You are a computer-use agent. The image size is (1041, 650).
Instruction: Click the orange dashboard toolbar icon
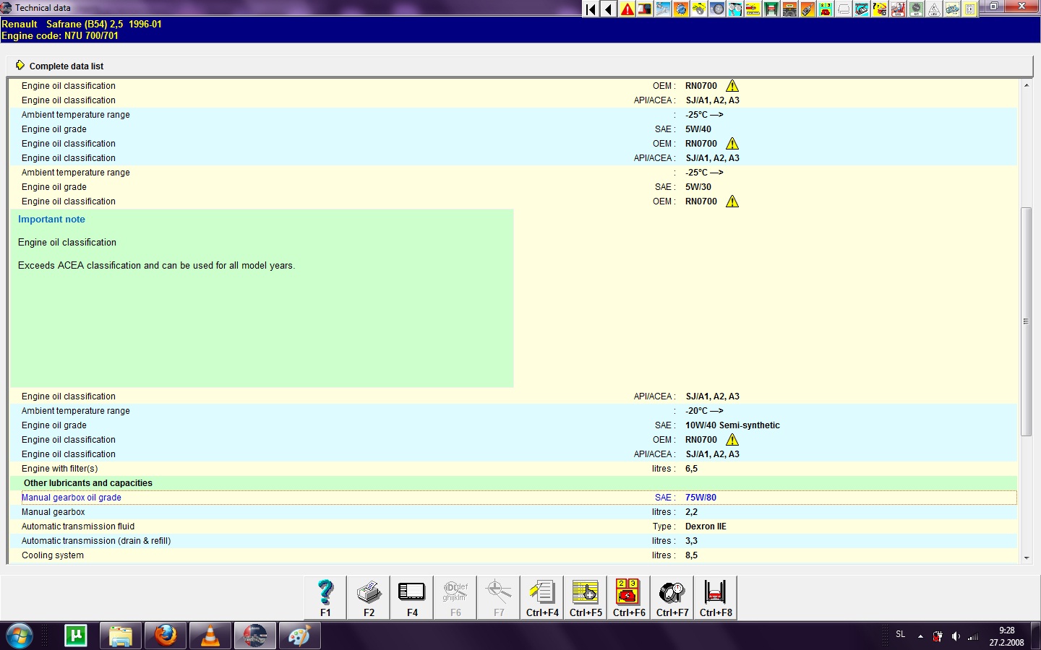pos(789,9)
